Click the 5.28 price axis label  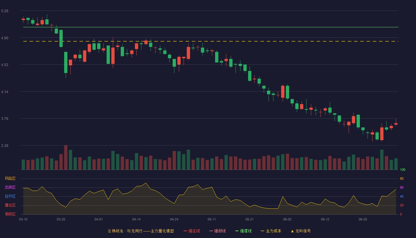pos(5,11)
